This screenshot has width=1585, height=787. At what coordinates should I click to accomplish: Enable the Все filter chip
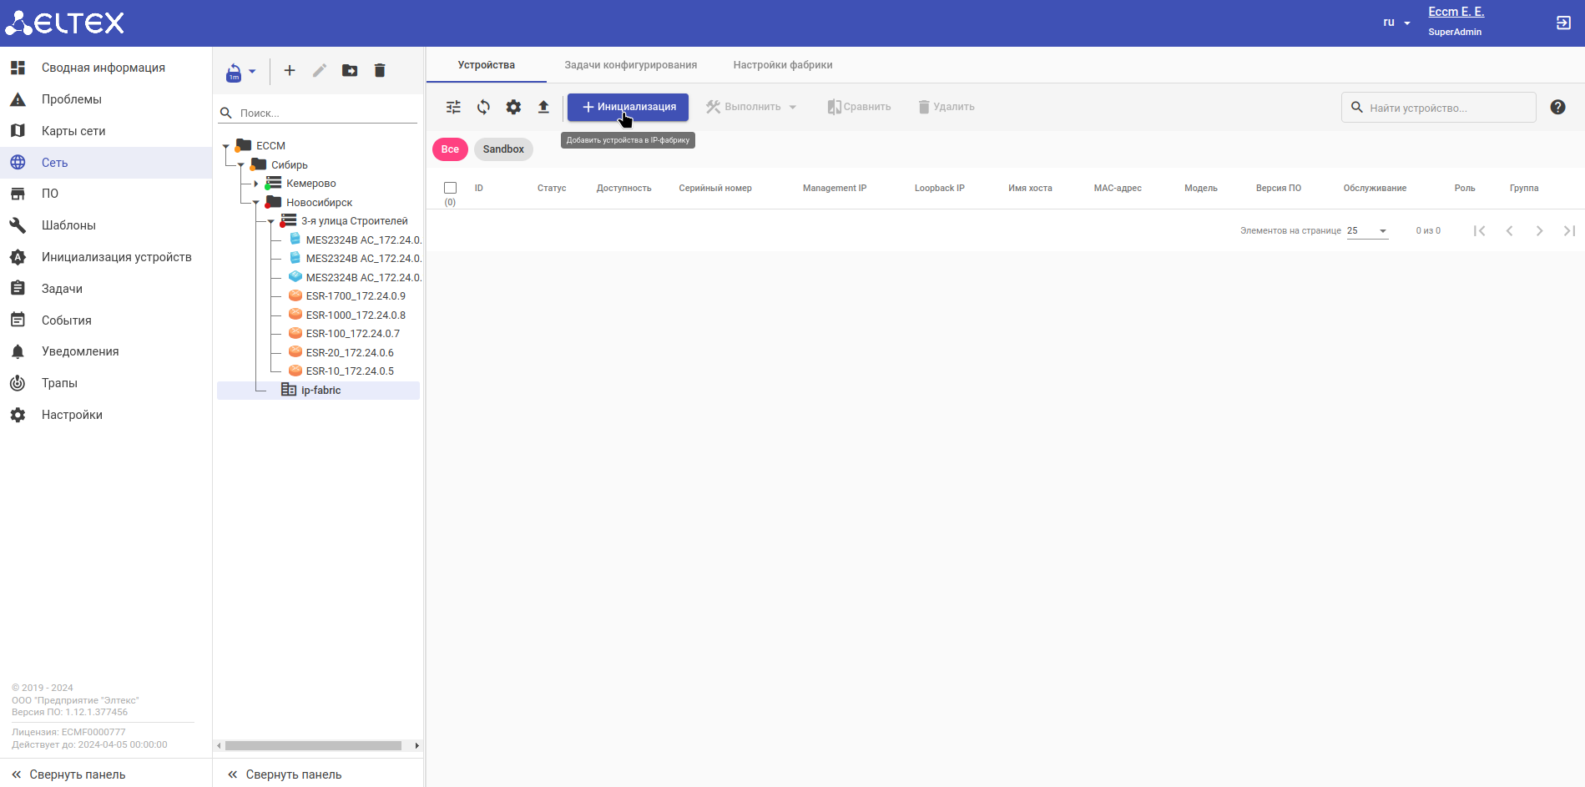[450, 149]
